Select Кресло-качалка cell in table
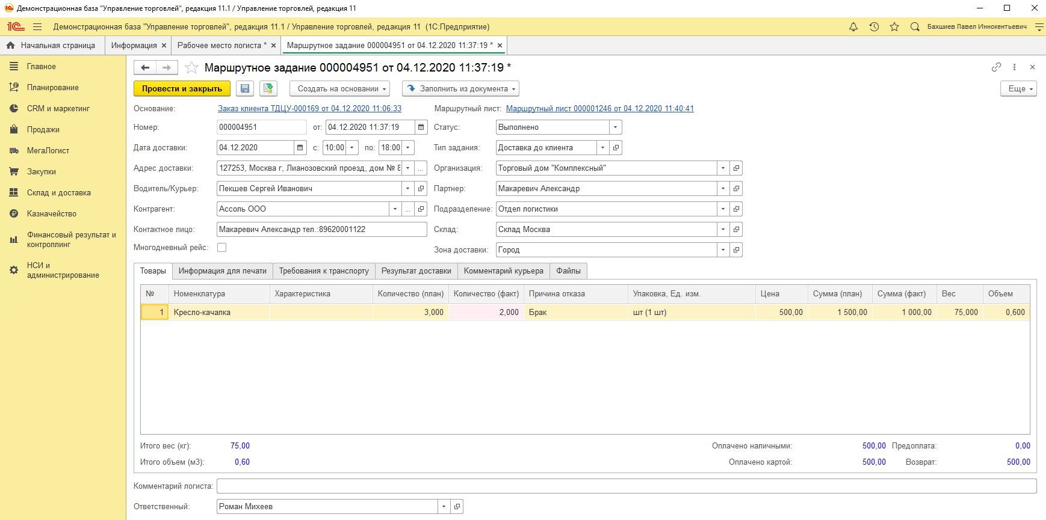This screenshot has width=1046, height=520. 219,313
